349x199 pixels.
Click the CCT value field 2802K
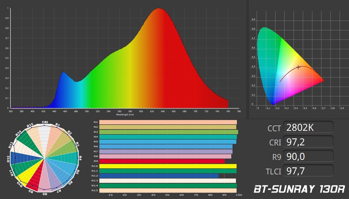[308, 127]
